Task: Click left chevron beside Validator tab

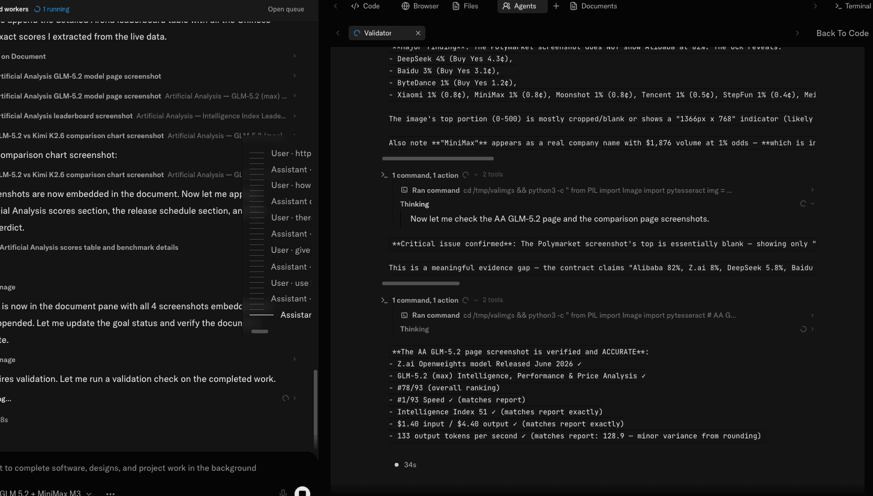Action: point(338,33)
